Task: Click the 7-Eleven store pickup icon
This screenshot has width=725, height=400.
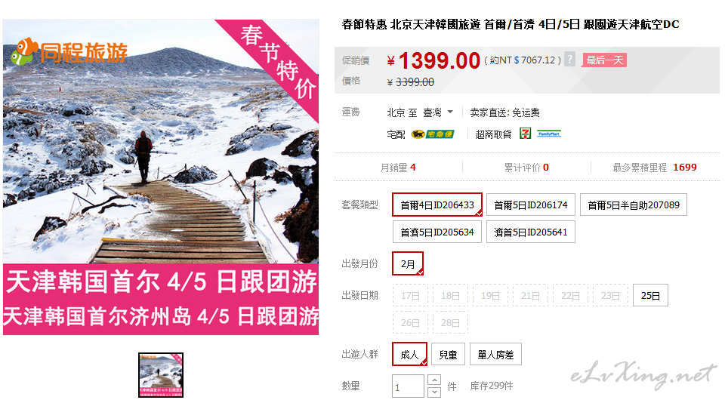Action: pos(526,134)
